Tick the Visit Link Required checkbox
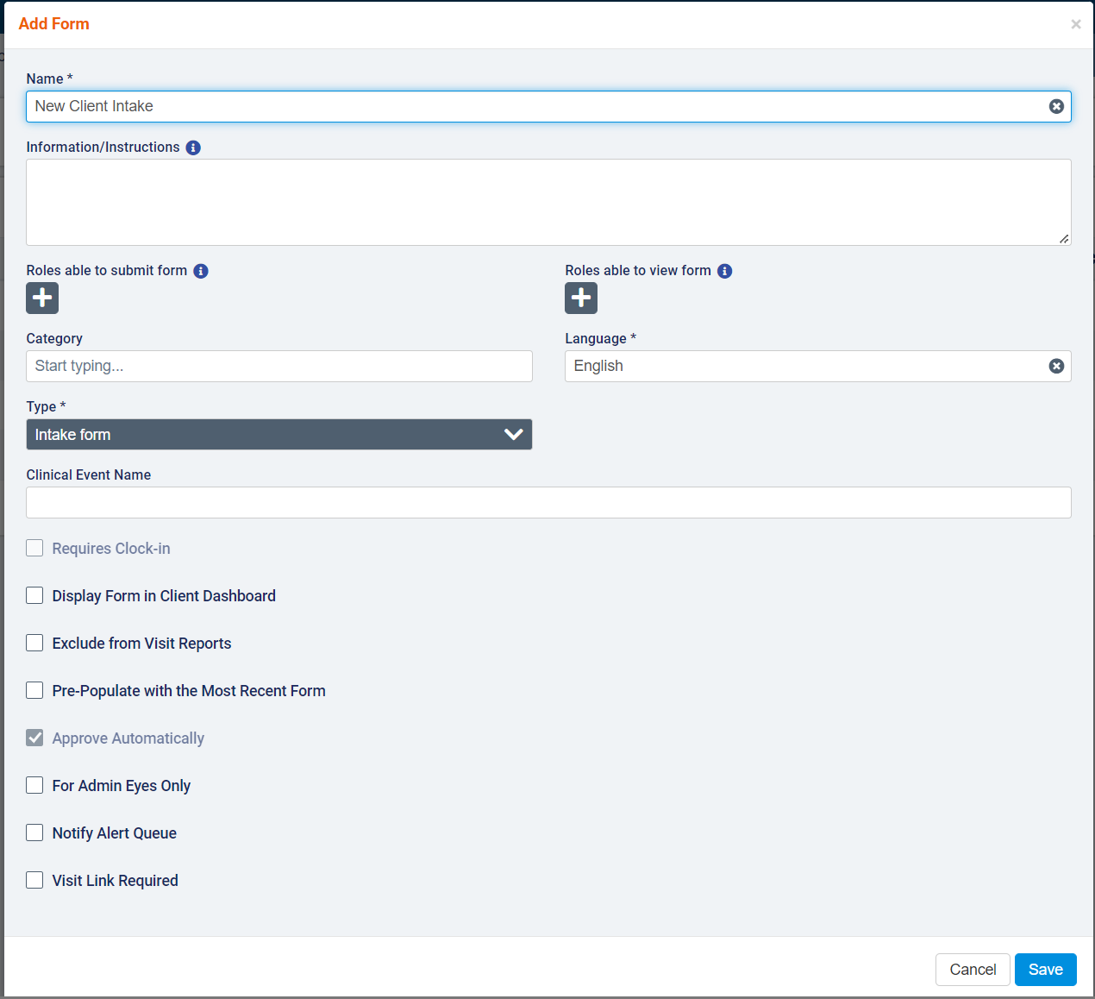The image size is (1095, 999). (x=34, y=880)
